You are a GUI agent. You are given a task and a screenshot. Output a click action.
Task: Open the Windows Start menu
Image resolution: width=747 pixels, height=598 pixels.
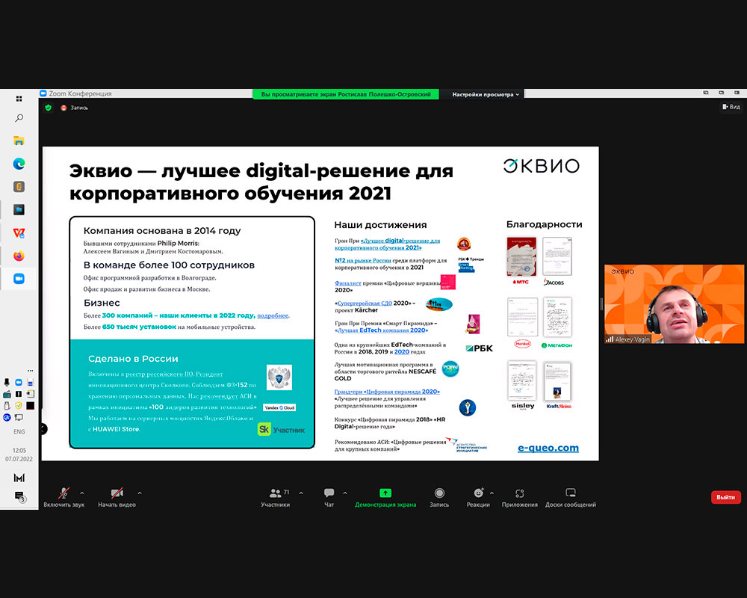click(x=19, y=99)
